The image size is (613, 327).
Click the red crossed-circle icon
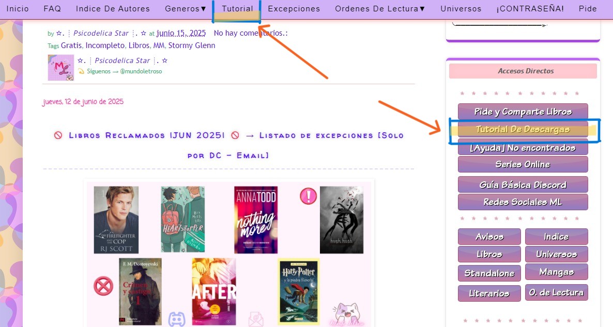(x=103, y=286)
